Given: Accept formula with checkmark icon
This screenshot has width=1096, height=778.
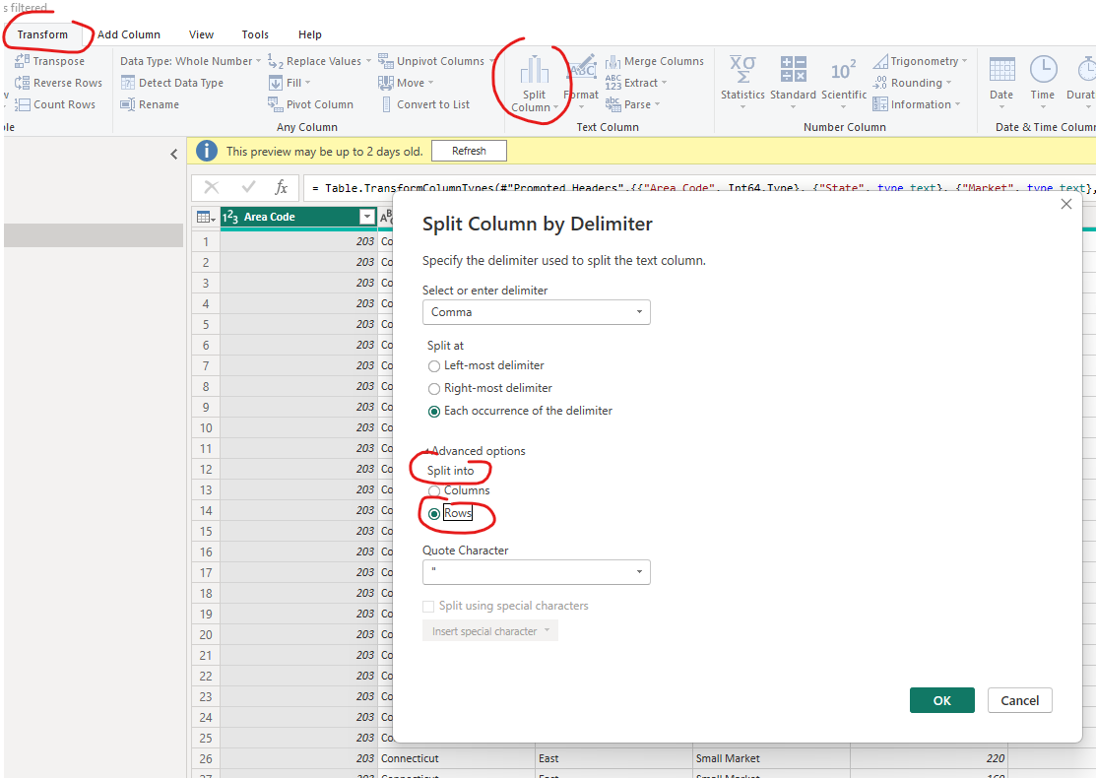Looking at the screenshot, I should (248, 187).
